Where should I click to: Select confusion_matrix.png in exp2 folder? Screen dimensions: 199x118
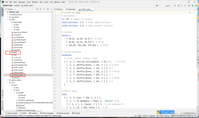pyautogui.click(x=26, y=100)
